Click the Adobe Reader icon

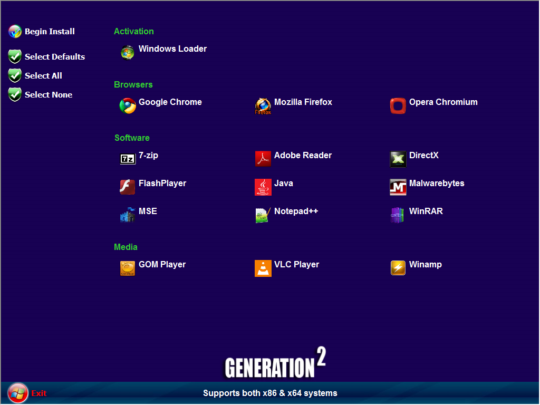coord(263,159)
